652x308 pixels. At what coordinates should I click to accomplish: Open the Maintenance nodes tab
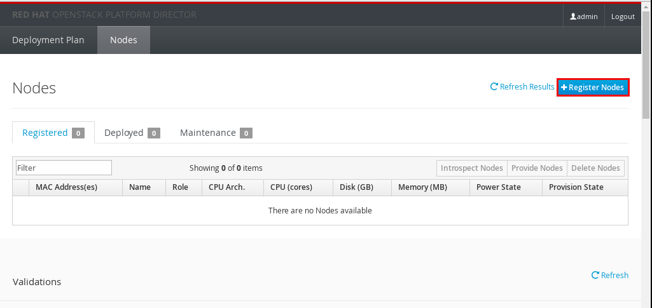(x=216, y=133)
